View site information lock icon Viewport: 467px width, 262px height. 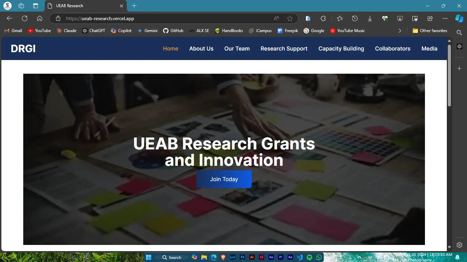pos(58,18)
